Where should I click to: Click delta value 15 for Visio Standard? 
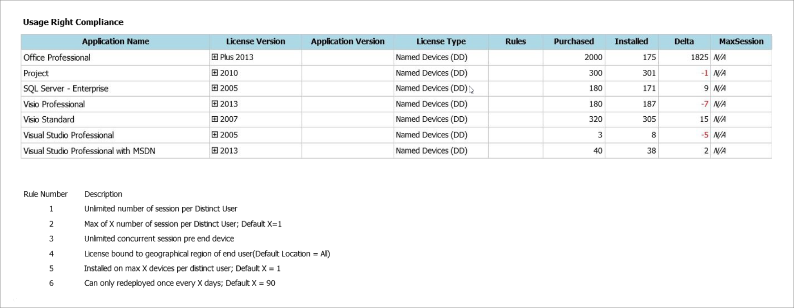pyautogui.click(x=704, y=119)
